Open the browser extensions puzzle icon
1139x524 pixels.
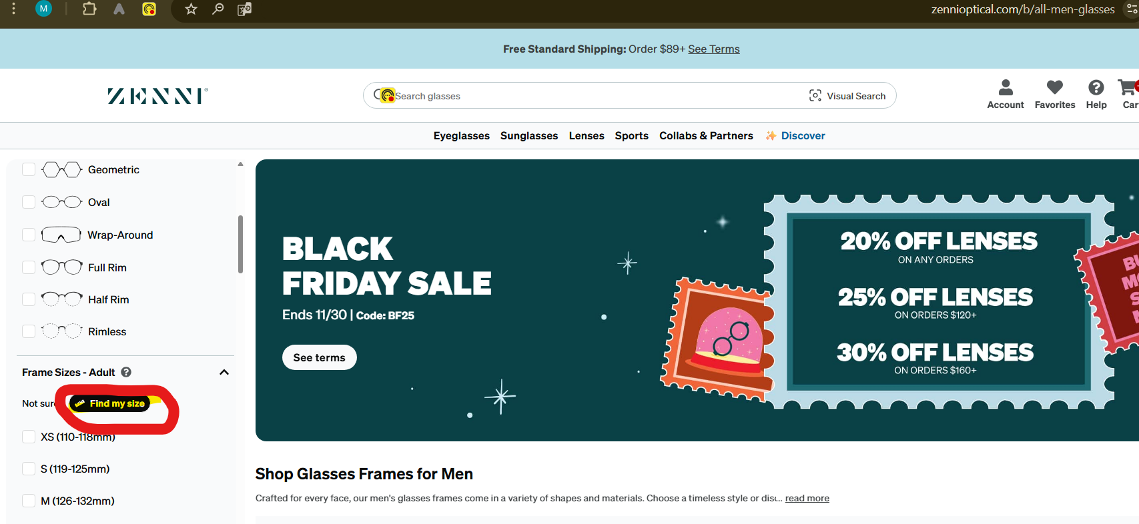point(89,9)
